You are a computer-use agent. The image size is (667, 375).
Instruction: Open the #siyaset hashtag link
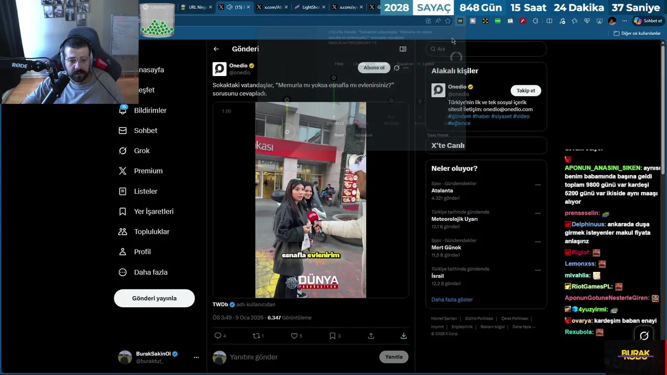point(501,116)
